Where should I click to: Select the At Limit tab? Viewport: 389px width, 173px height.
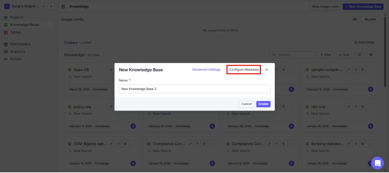coord(370,19)
